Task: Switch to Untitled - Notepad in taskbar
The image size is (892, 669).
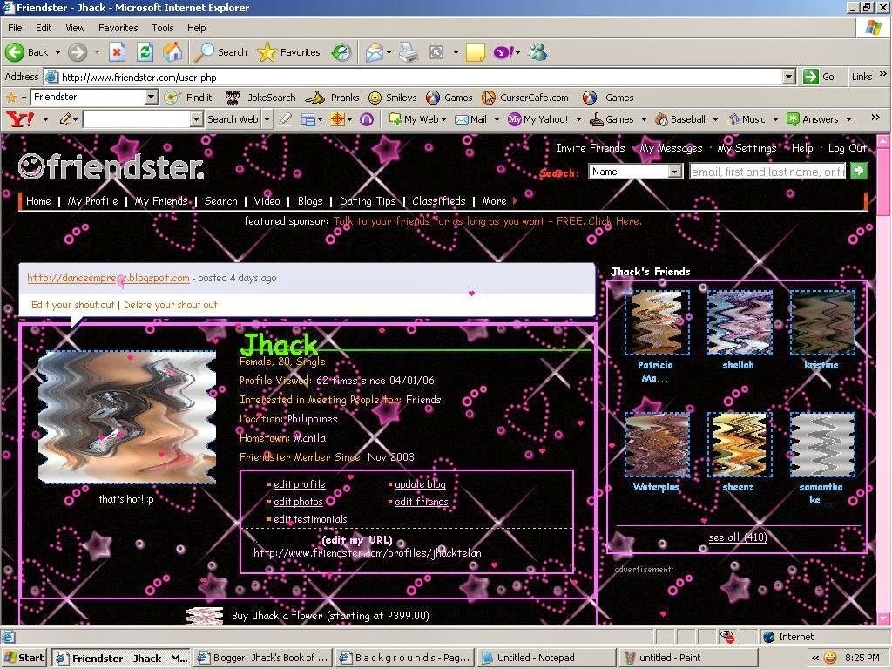Action: click(546, 658)
